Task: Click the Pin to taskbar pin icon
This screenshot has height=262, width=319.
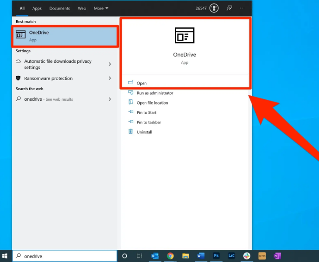Action: pyautogui.click(x=131, y=122)
